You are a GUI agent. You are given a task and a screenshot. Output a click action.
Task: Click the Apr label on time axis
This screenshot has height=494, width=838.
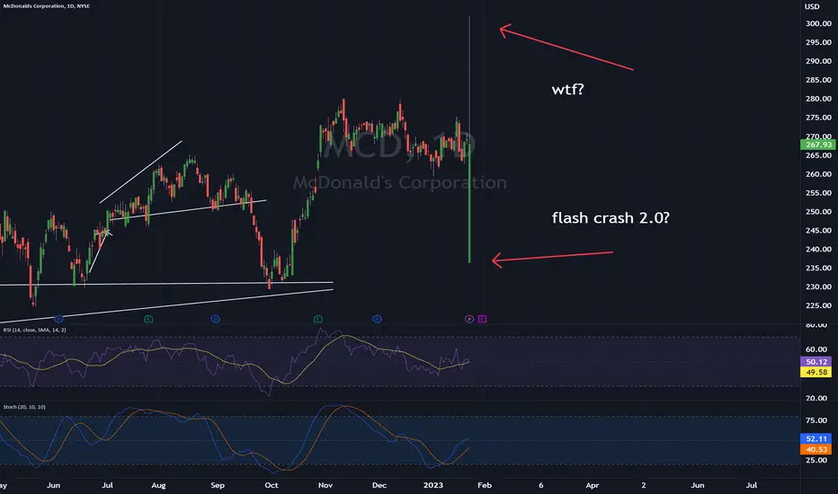593,485
